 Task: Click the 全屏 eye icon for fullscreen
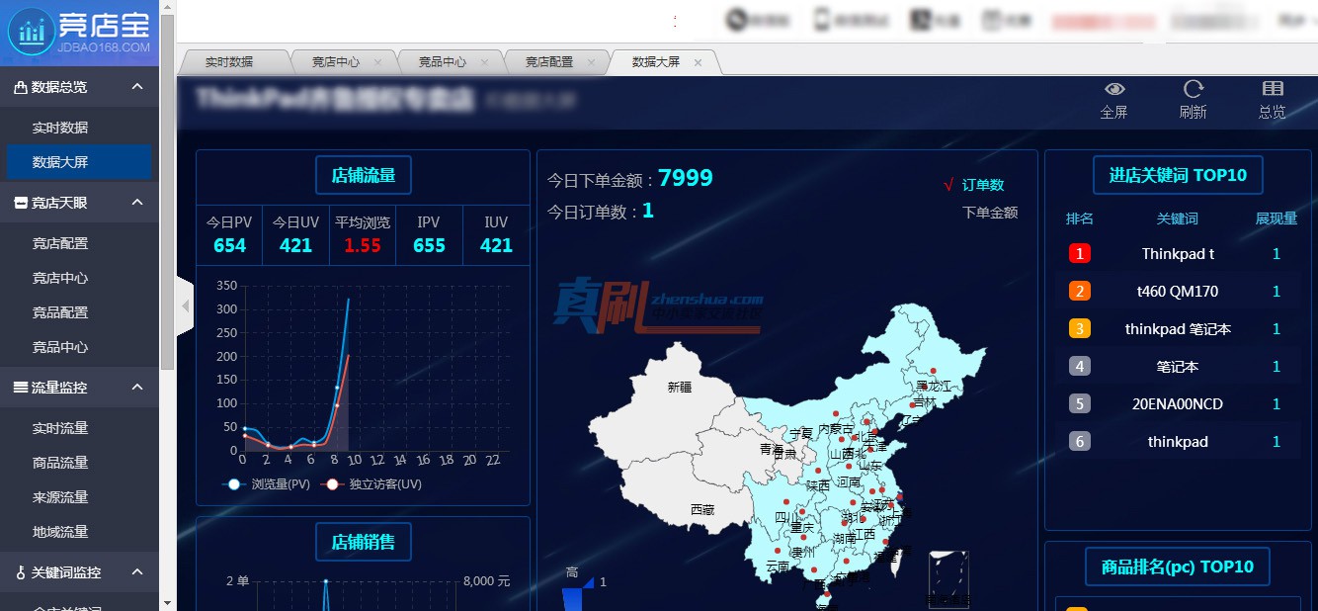[x=1114, y=89]
